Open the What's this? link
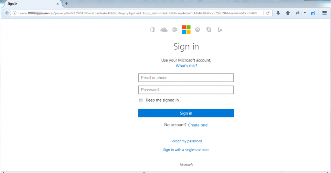Viewport: 331px width, 173px height. (187, 66)
